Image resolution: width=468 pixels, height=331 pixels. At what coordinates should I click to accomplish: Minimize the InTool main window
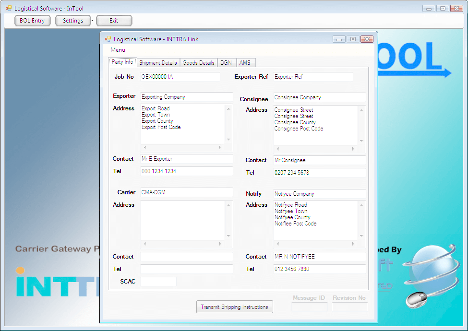(x=429, y=8)
